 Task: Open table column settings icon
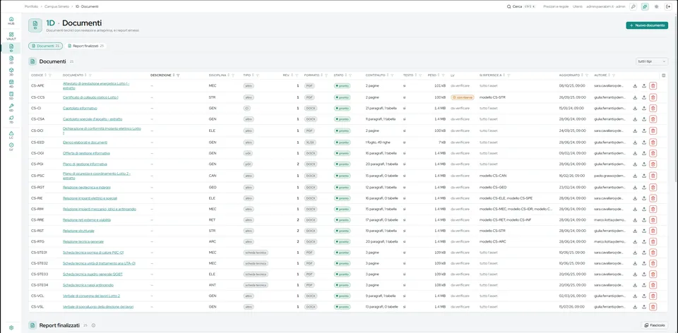[x=664, y=75]
